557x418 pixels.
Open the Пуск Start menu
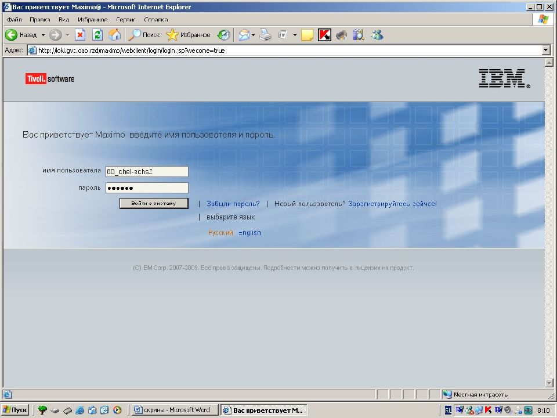point(15,410)
